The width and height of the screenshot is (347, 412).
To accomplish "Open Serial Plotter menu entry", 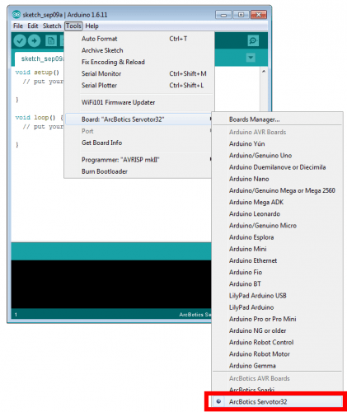I will point(139,86).
